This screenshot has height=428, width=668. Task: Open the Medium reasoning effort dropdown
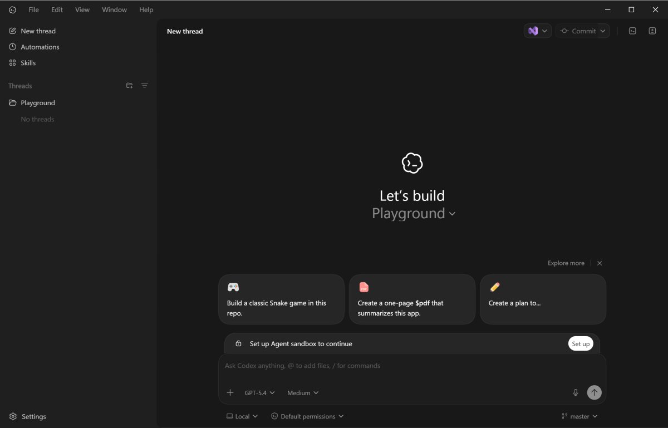(303, 393)
